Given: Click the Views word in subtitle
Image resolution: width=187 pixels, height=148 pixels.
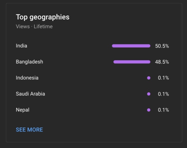Looking at the screenshot, I should (x=23, y=27).
